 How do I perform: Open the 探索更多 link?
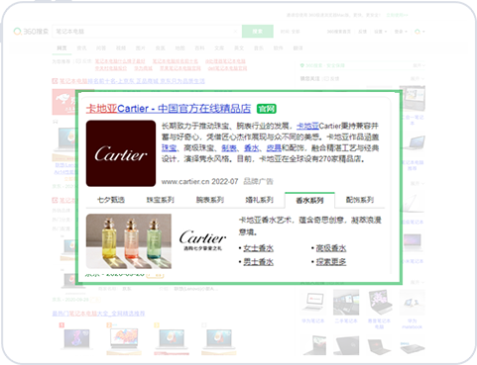pyautogui.click(x=331, y=262)
